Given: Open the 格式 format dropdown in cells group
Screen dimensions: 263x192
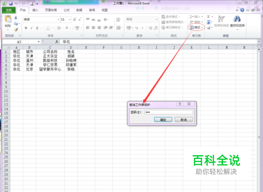Looking at the screenshot, I should [196, 27].
